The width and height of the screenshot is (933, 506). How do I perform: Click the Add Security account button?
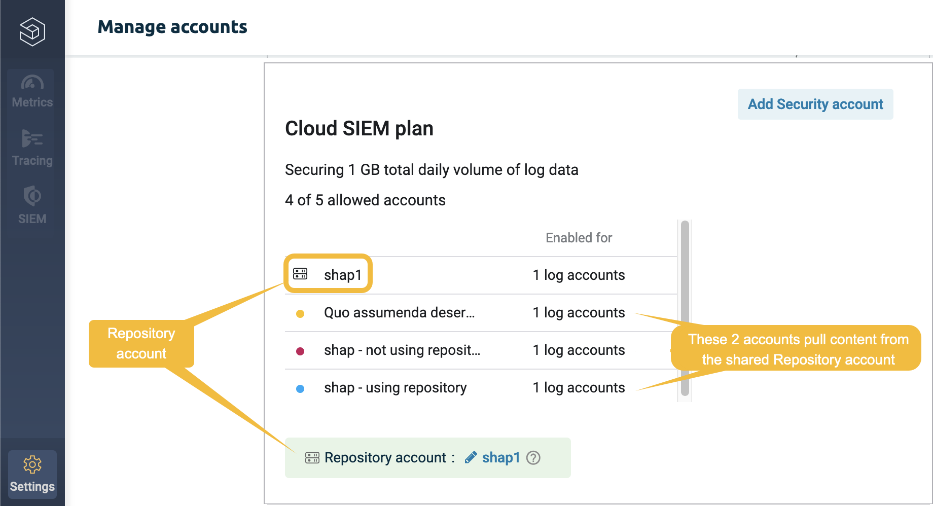point(815,104)
